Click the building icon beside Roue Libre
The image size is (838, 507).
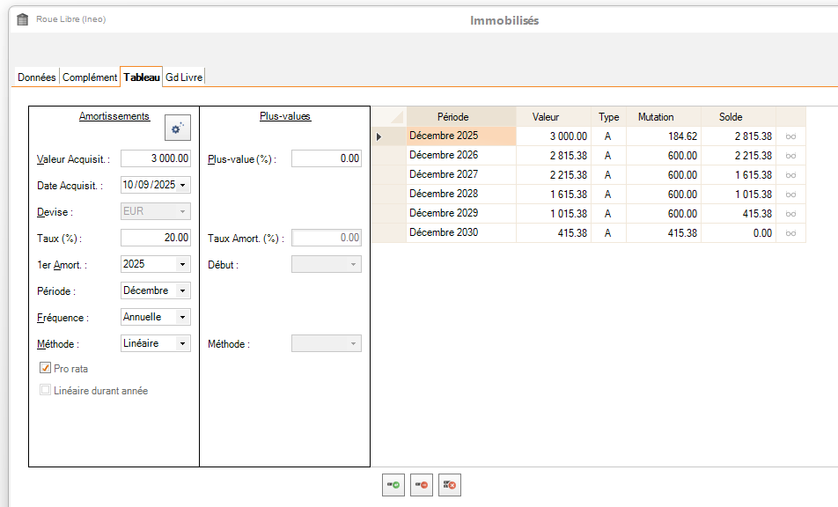click(23, 19)
